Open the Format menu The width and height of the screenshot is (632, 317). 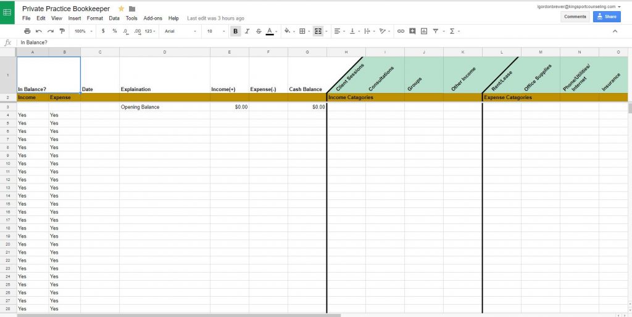(x=94, y=18)
